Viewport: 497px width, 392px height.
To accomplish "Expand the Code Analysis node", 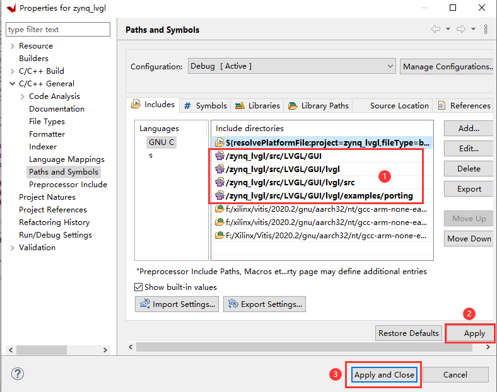I will [x=23, y=96].
